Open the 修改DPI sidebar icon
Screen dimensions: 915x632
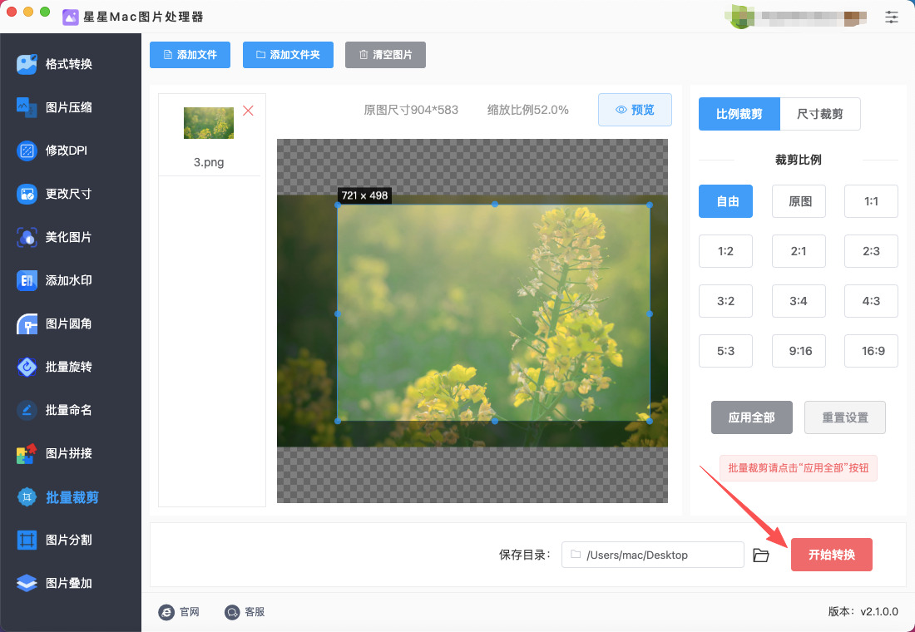(27, 150)
